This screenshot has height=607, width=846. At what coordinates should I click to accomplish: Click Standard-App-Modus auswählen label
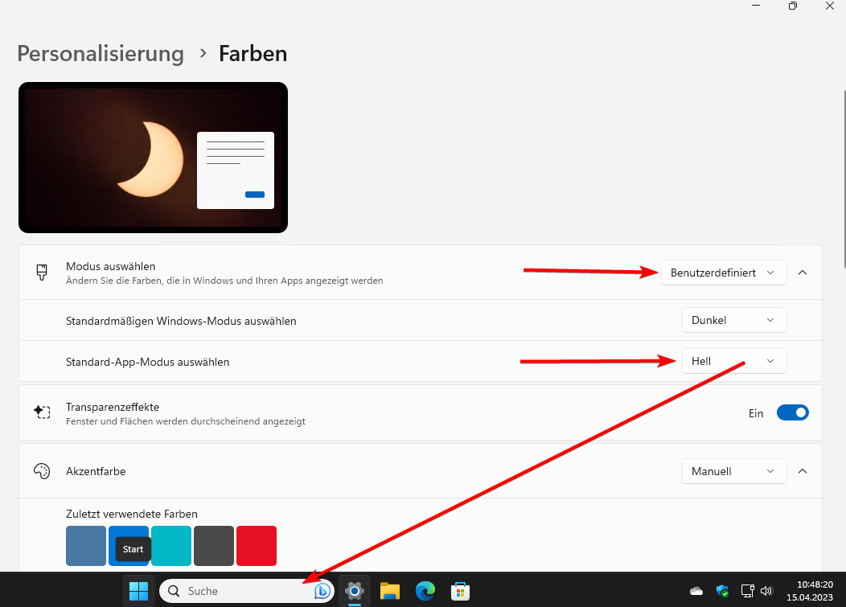click(x=147, y=362)
